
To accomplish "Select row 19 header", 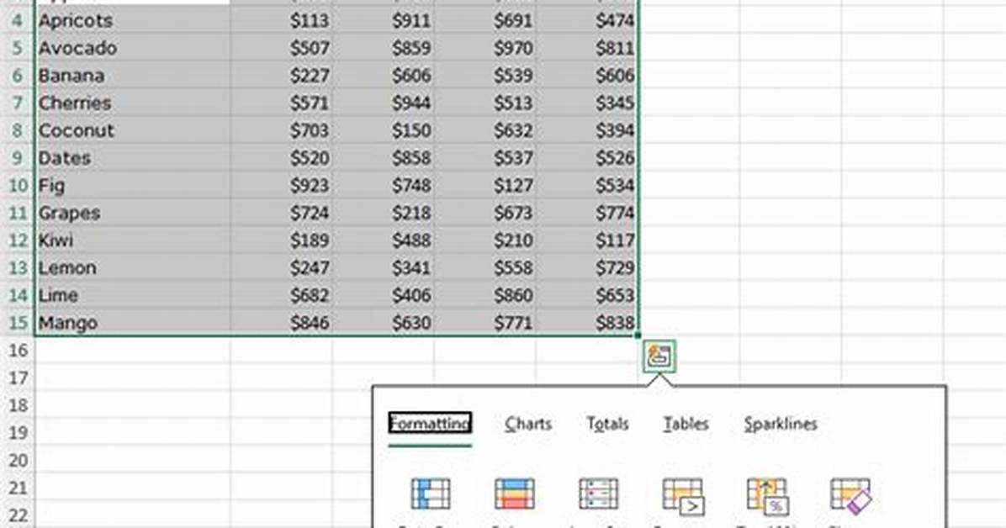I will tap(18, 433).
